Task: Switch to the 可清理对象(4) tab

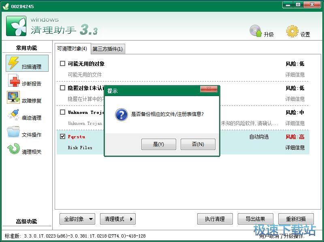Action: (x=72, y=49)
